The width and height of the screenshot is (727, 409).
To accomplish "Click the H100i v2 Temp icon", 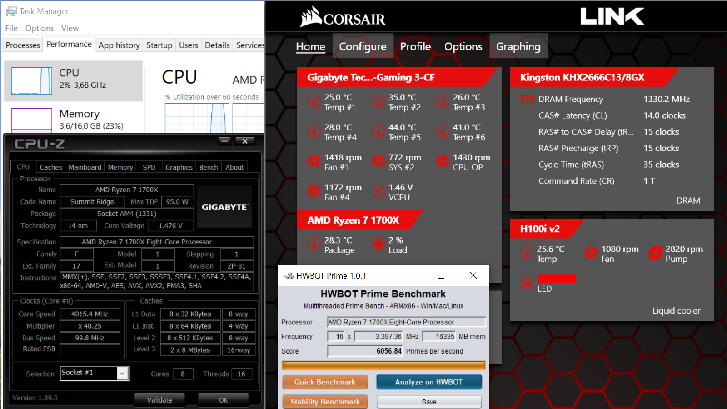I will [x=527, y=253].
